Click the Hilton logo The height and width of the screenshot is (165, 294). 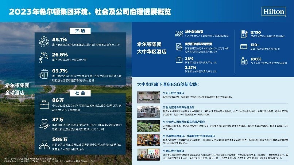pos(274,11)
